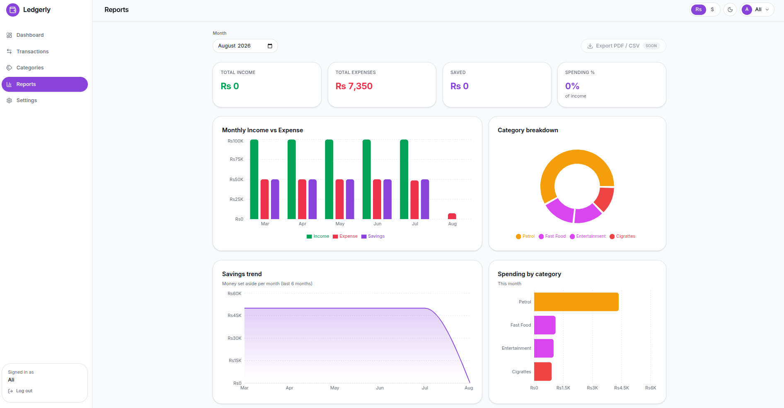Click Export PDF / CSV button

pyautogui.click(x=623, y=46)
